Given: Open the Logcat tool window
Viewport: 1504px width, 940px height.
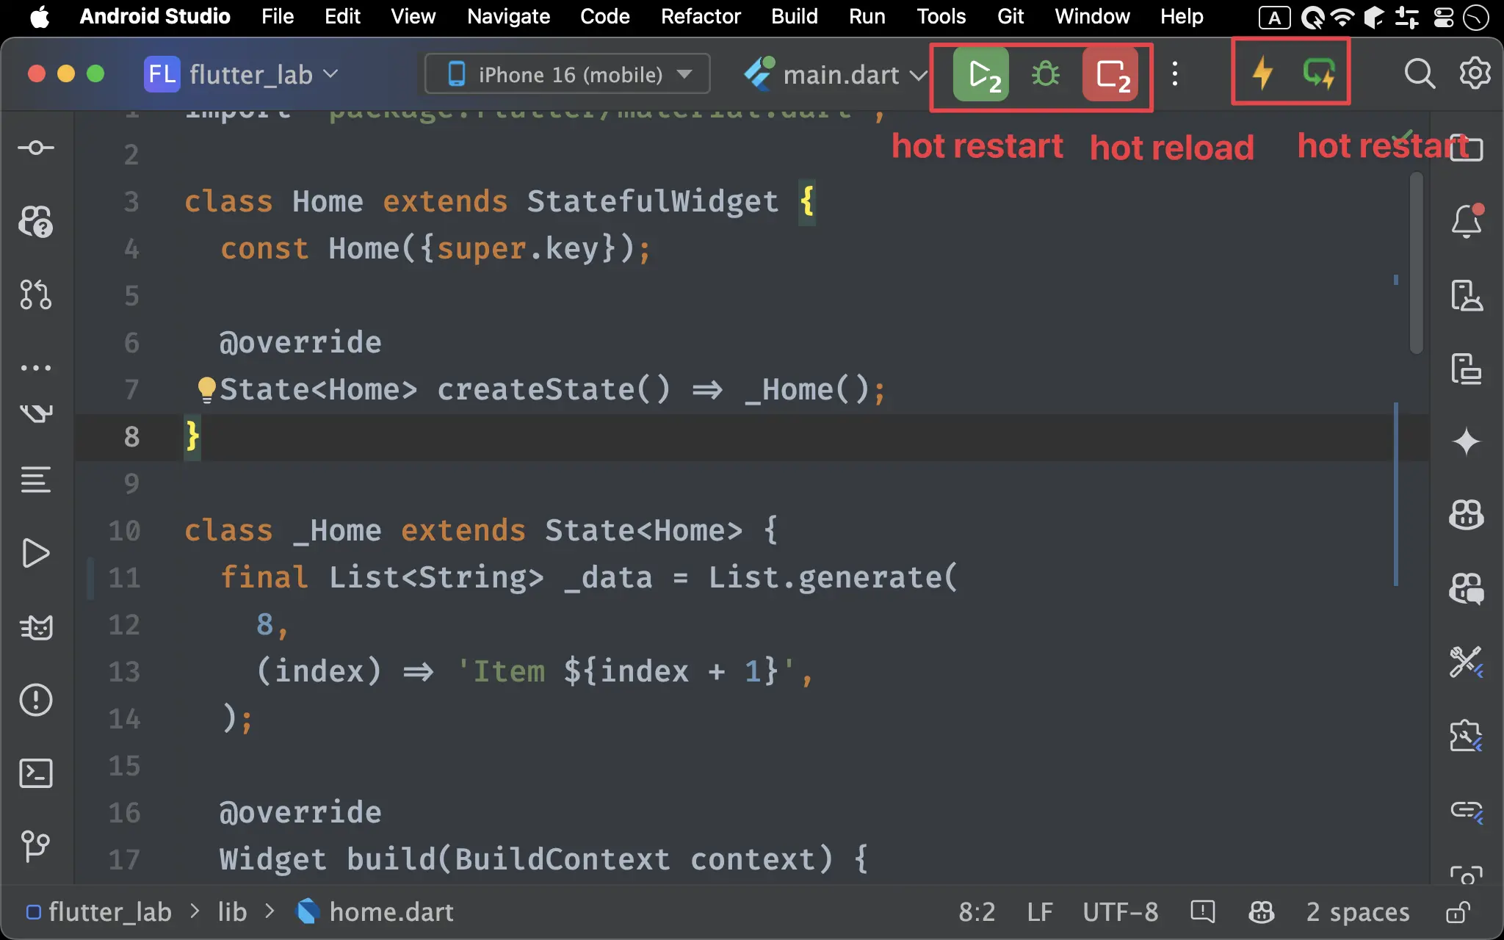Looking at the screenshot, I should coord(36,627).
